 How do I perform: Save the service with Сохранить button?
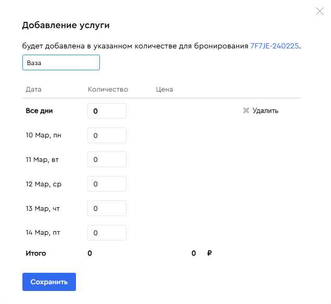(49, 282)
